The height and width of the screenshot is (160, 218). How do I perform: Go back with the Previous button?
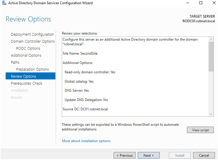coord(125,155)
